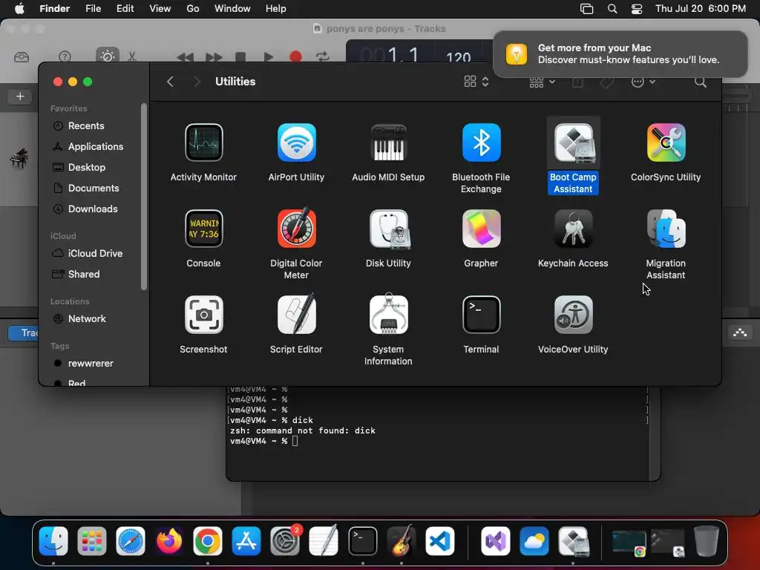Click the GarageBand play button

pyautogui.click(x=268, y=56)
